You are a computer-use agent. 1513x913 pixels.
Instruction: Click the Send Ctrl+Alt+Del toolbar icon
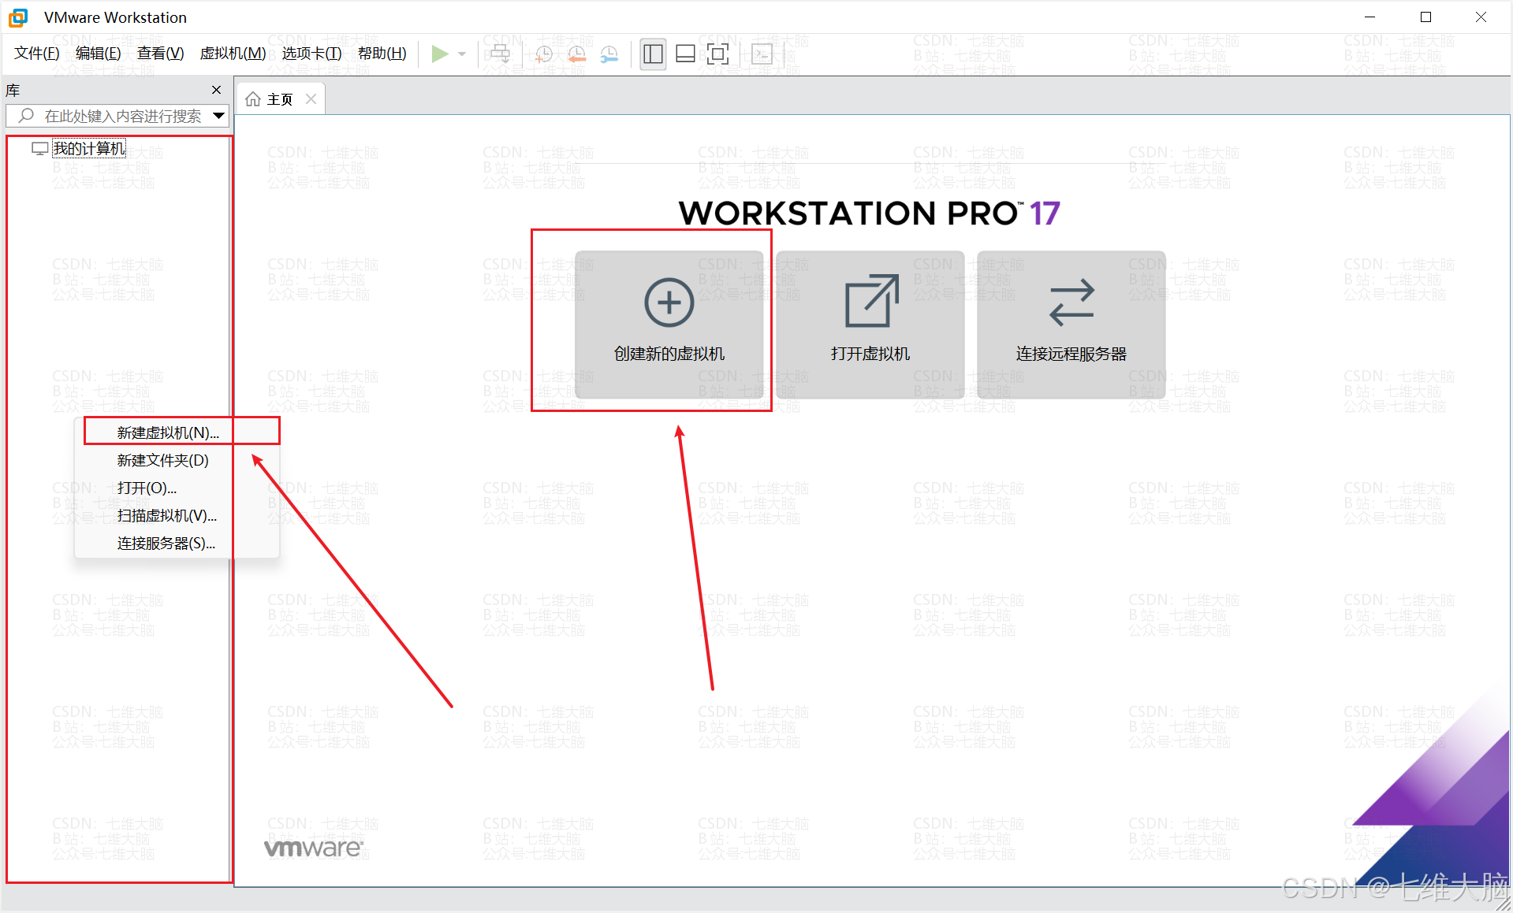click(x=500, y=54)
